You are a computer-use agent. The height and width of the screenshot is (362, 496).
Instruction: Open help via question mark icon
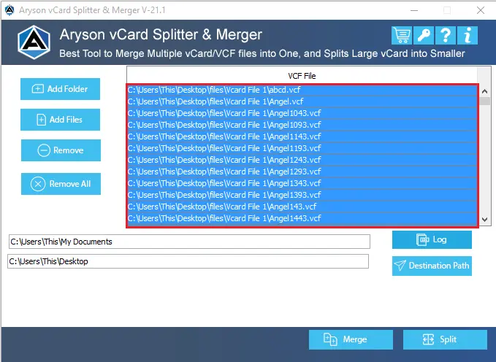(446, 36)
